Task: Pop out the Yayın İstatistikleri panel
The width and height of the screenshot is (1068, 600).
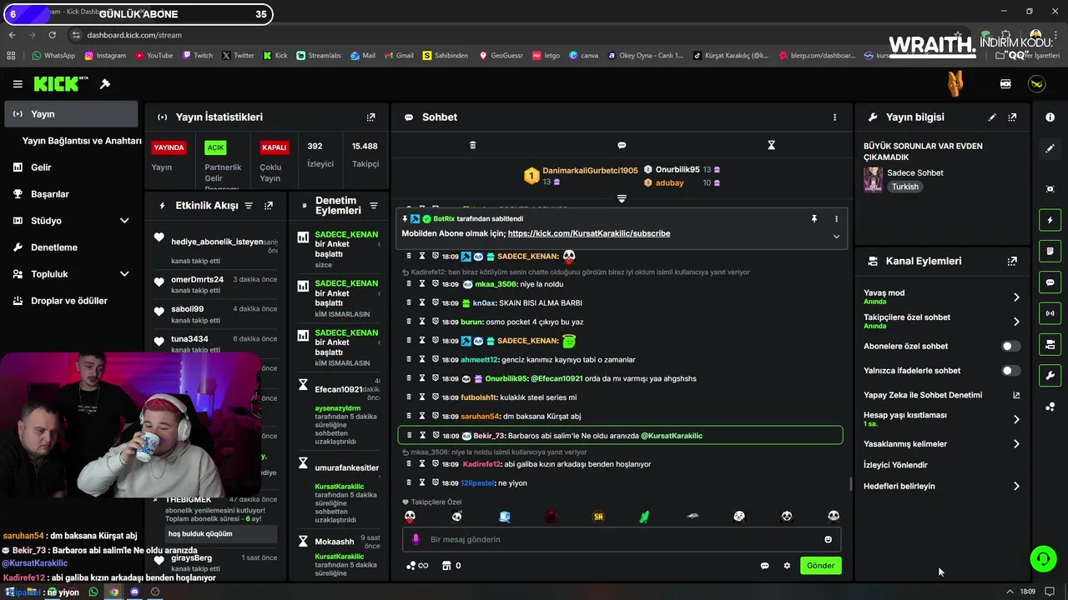Action: coord(371,117)
